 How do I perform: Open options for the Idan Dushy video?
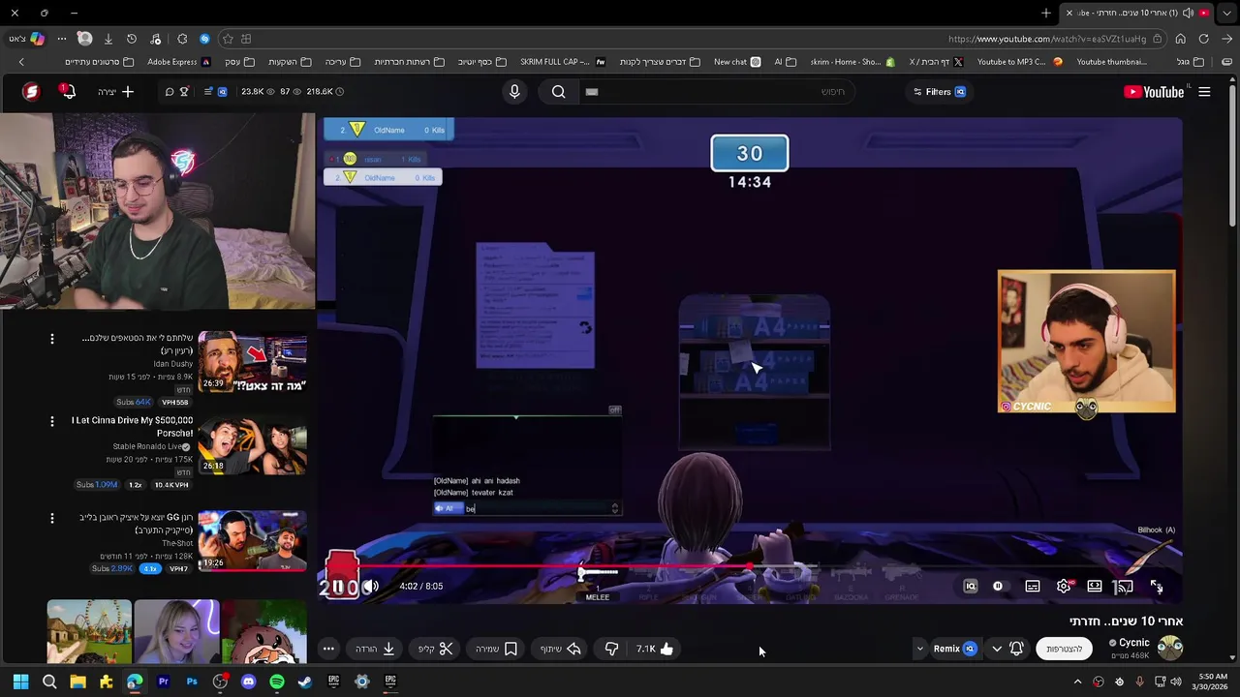[52, 339]
